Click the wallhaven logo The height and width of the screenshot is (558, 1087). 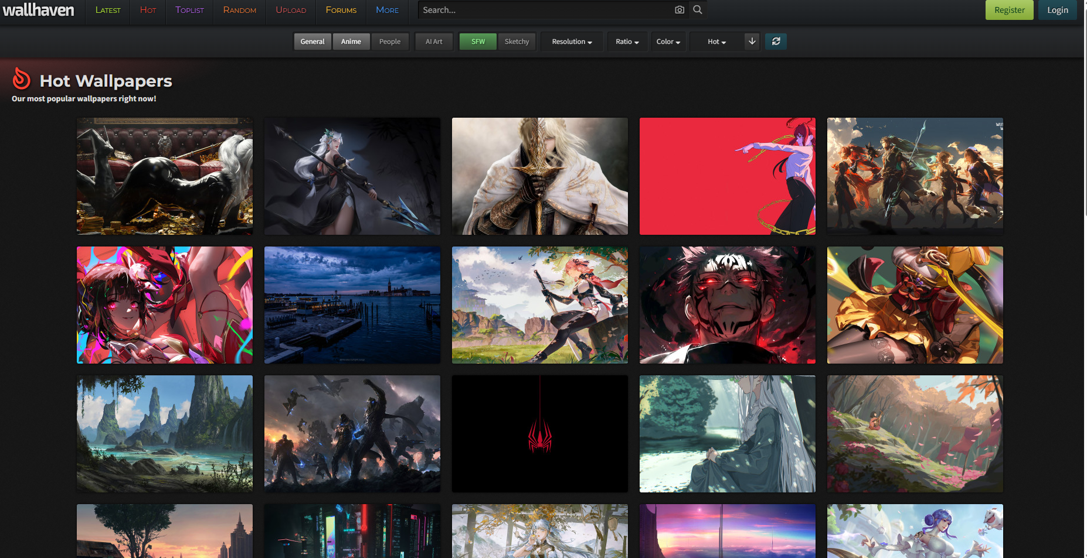[39, 10]
